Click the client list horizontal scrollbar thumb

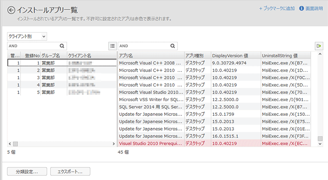coord(16,144)
